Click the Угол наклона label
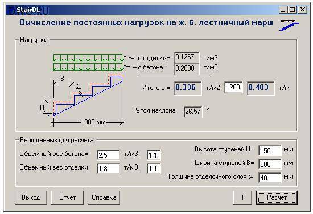The height and width of the screenshot is (214, 313). [156, 110]
